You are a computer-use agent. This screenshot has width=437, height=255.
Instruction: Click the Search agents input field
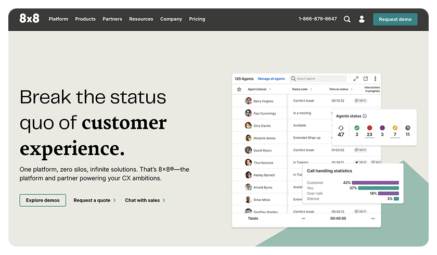click(x=318, y=79)
